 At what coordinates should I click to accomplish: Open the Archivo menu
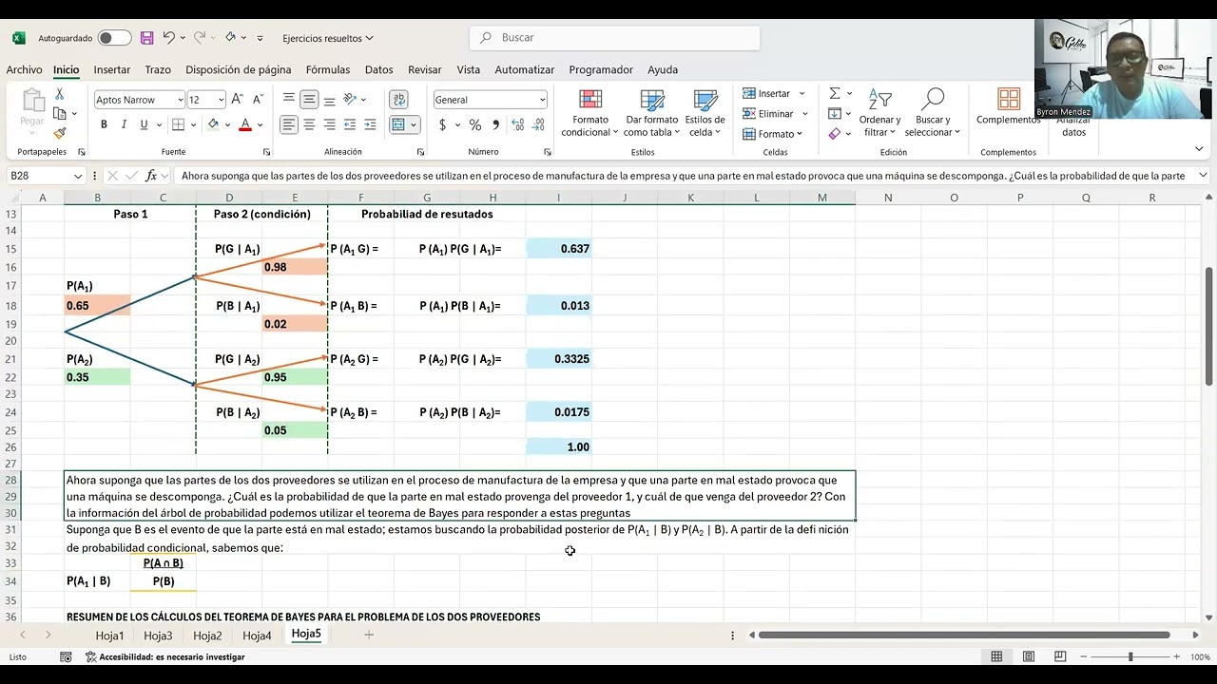(24, 69)
